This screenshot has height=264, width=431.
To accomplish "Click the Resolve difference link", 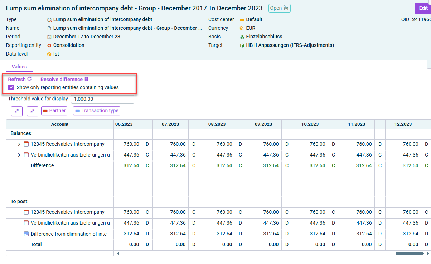I will [61, 79].
